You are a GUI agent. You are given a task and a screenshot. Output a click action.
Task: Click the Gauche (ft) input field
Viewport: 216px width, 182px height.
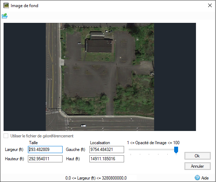[107, 150]
